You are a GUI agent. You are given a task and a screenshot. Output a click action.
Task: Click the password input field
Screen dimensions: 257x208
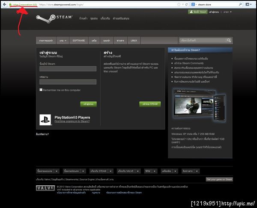tap(68, 82)
